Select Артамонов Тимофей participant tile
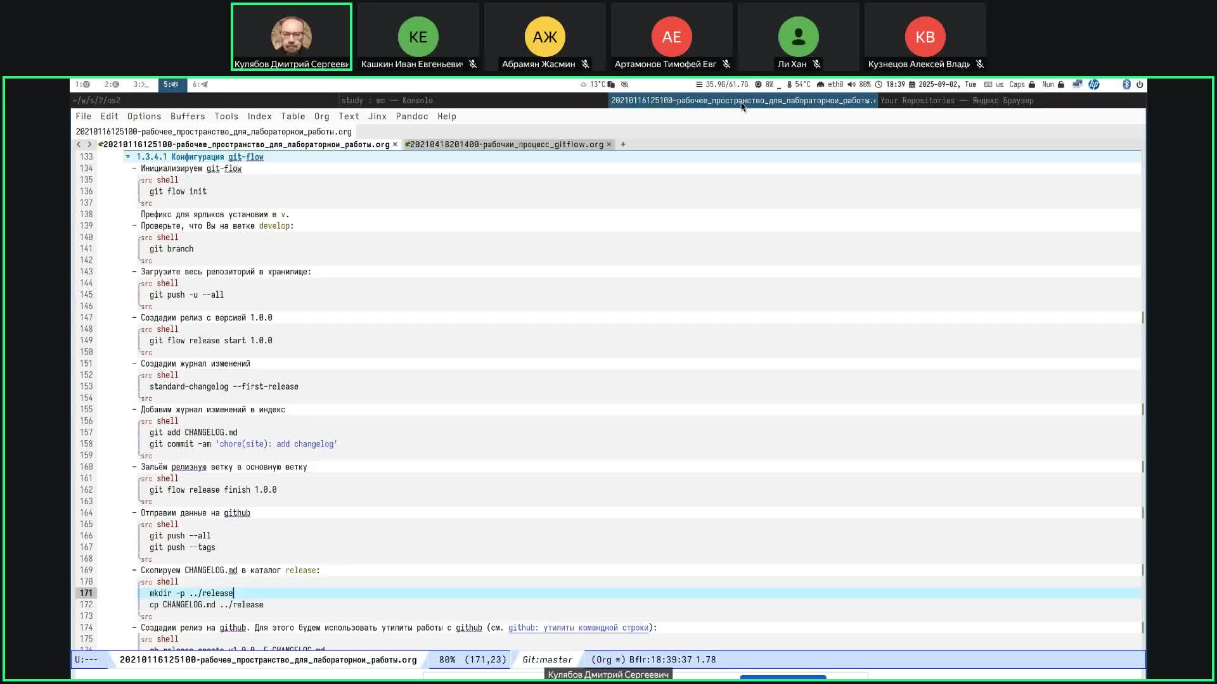Viewport: 1217px width, 684px height. (x=672, y=37)
